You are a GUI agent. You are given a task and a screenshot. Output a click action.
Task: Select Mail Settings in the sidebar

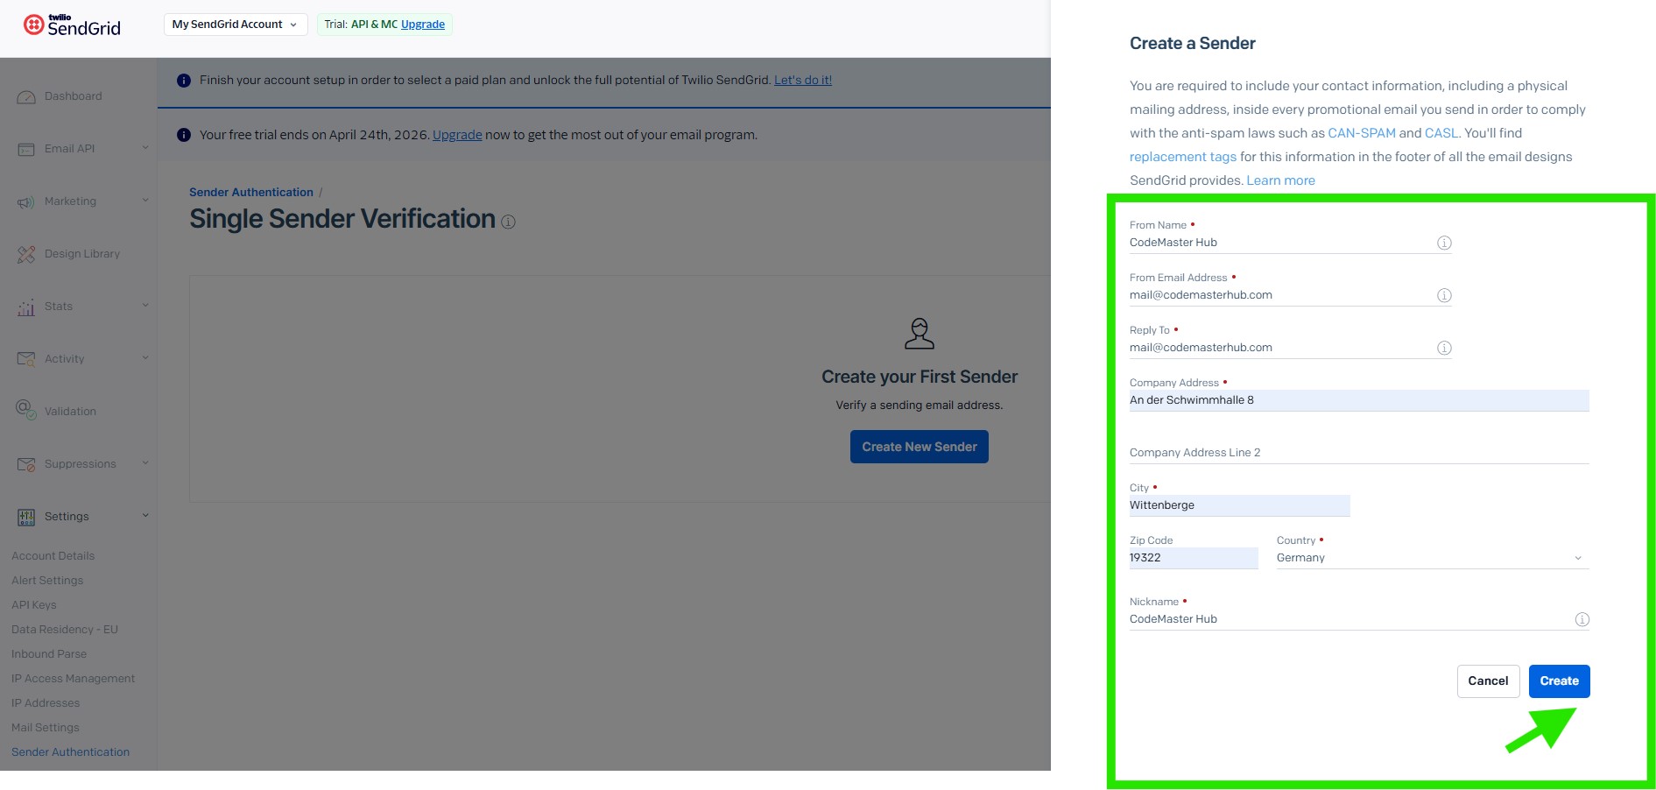pos(46,728)
